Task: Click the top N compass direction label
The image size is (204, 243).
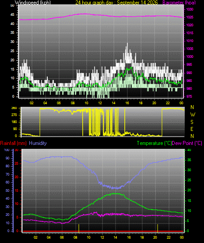Action: (x=192, y=107)
